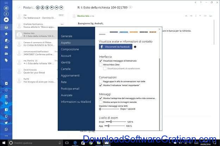
Task: Open the David Avocado Quote for your Bread email
Action: coord(36,71)
